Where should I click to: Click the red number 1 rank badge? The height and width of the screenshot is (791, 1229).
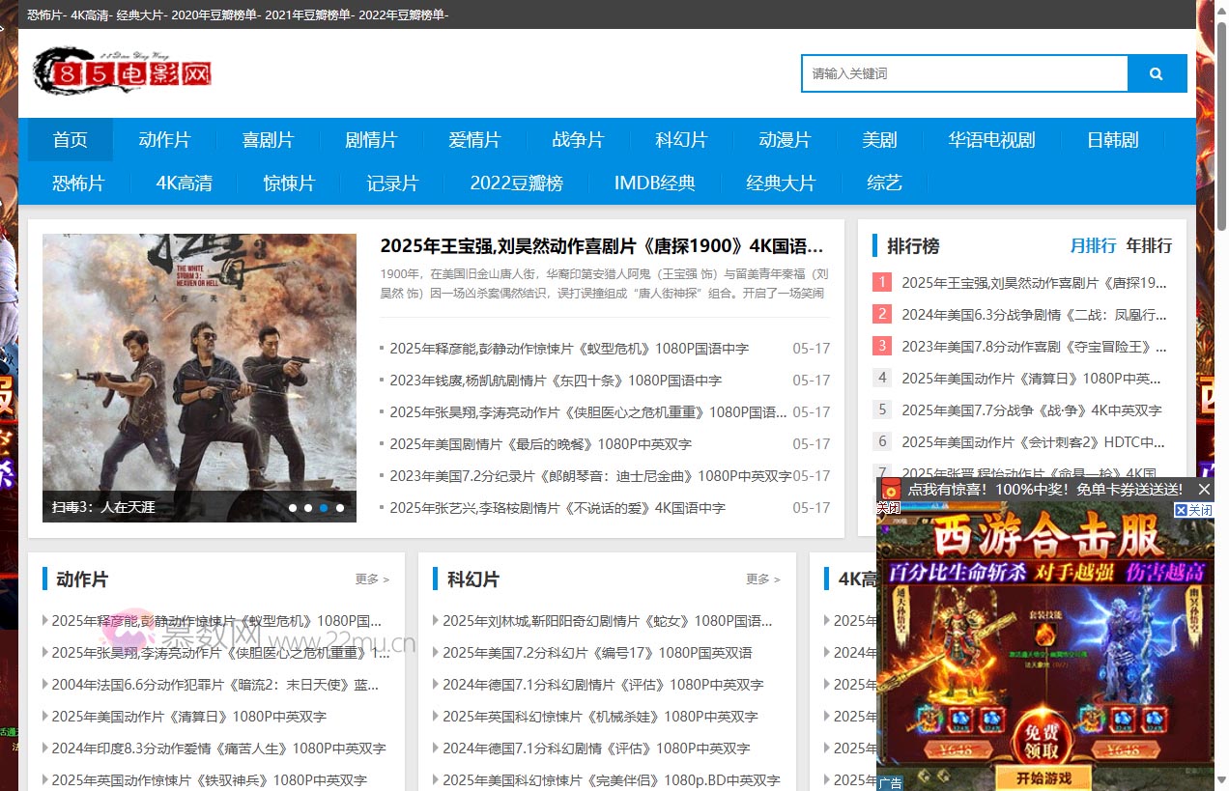click(881, 282)
